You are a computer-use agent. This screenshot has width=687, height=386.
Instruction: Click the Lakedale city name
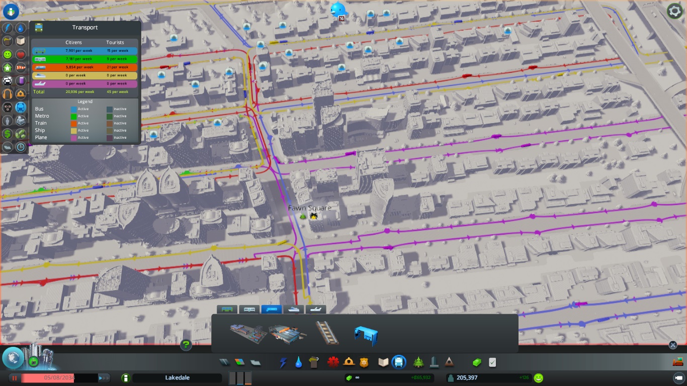point(177,378)
